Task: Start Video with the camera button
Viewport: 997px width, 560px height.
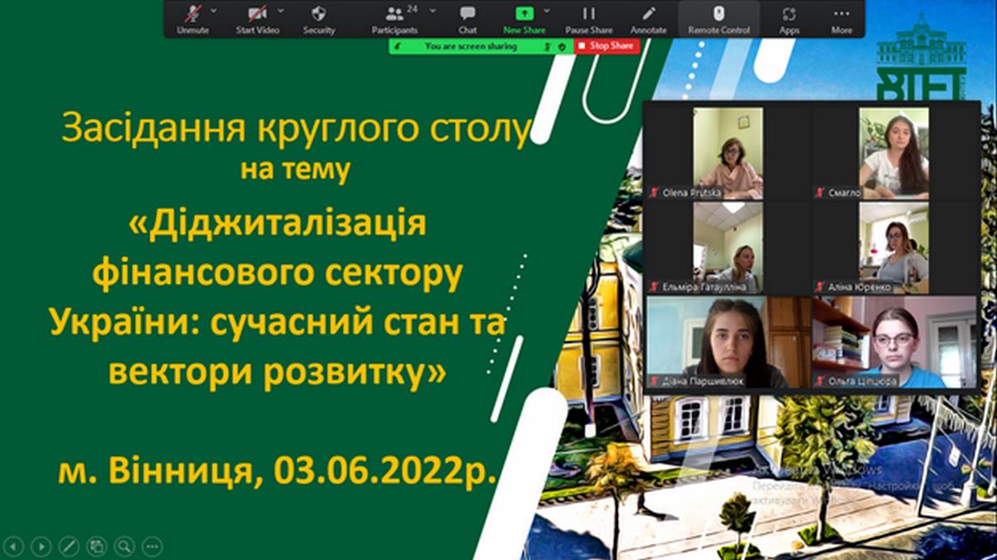Action: pos(257,18)
